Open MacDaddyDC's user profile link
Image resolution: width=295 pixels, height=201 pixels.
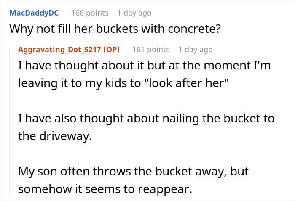point(34,13)
